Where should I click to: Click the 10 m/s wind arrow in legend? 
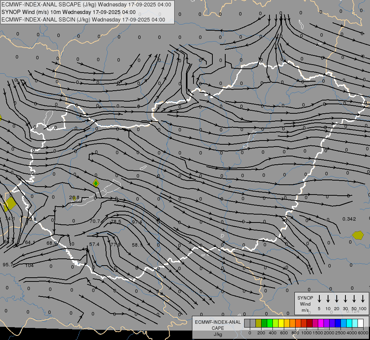328,299
